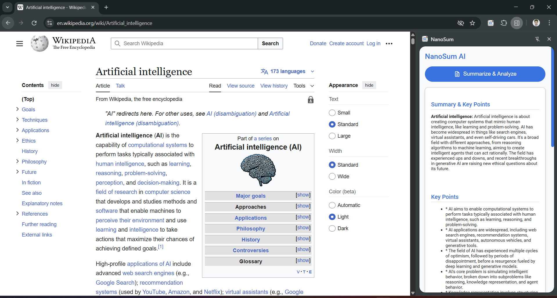
Task: Open the personal tools ellipsis menu
Action: click(389, 43)
